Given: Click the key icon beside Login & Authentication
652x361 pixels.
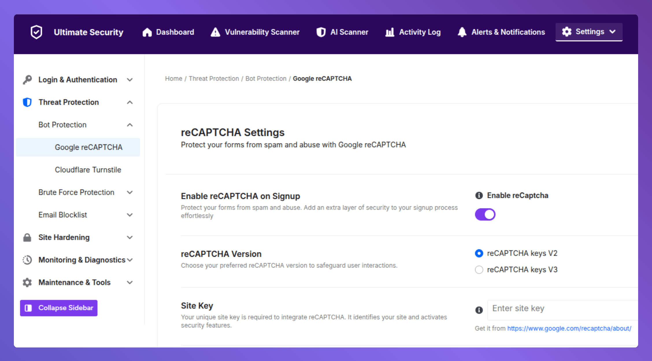Looking at the screenshot, I should pos(27,79).
